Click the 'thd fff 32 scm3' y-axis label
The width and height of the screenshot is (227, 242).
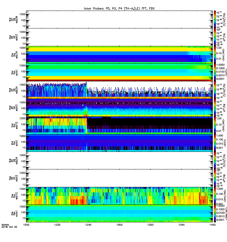(x=13, y=108)
